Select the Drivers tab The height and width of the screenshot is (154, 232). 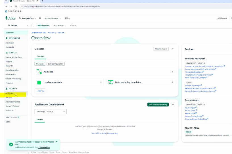[40, 120]
